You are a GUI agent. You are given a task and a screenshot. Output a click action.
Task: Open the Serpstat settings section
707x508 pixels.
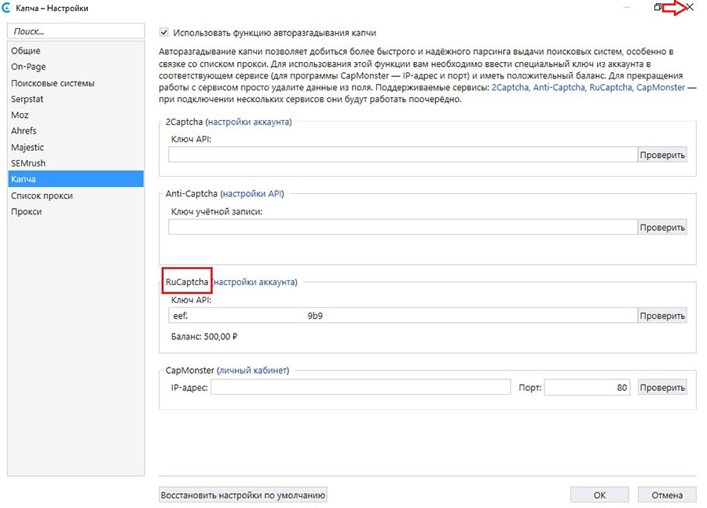tap(28, 99)
